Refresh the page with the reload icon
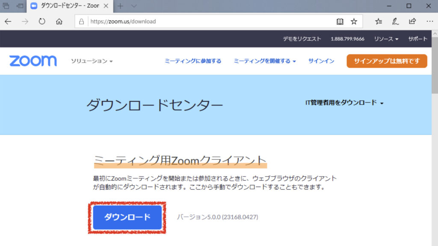438x246 pixels. 42,21
